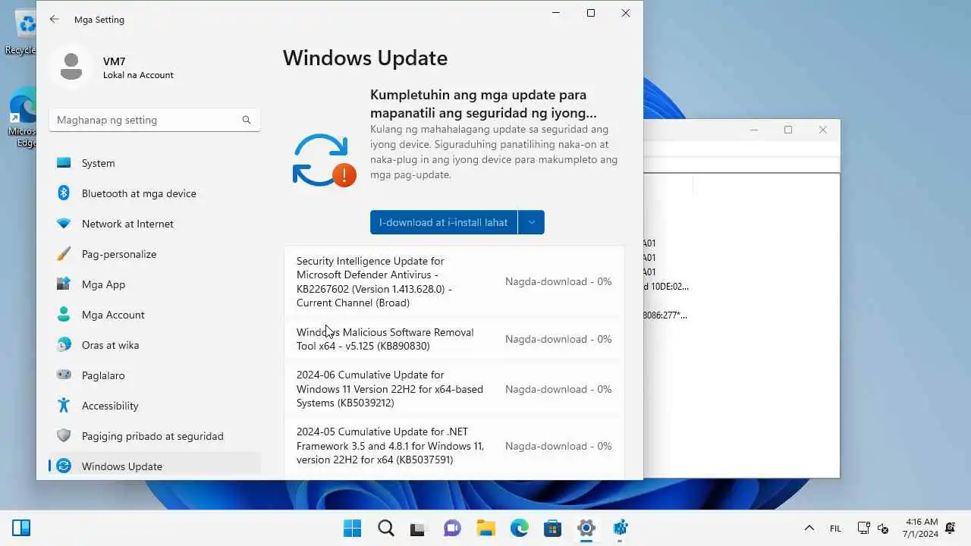971x546 pixels.
Task: Click the VM7 account name
Action: pyautogui.click(x=115, y=61)
